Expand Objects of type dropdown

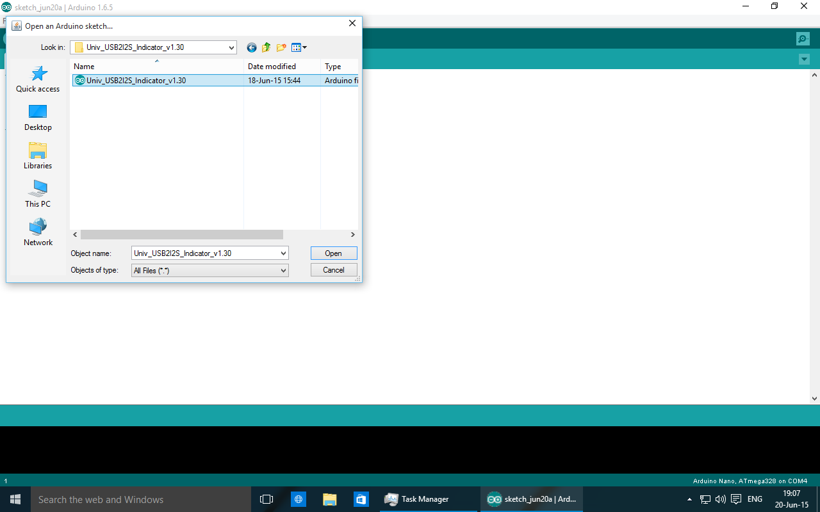coord(283,271)
